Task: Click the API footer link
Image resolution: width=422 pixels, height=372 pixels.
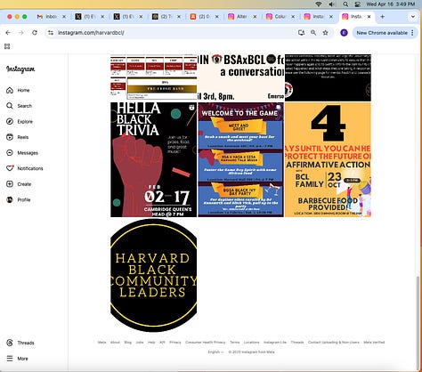Action: coord(162,342)
